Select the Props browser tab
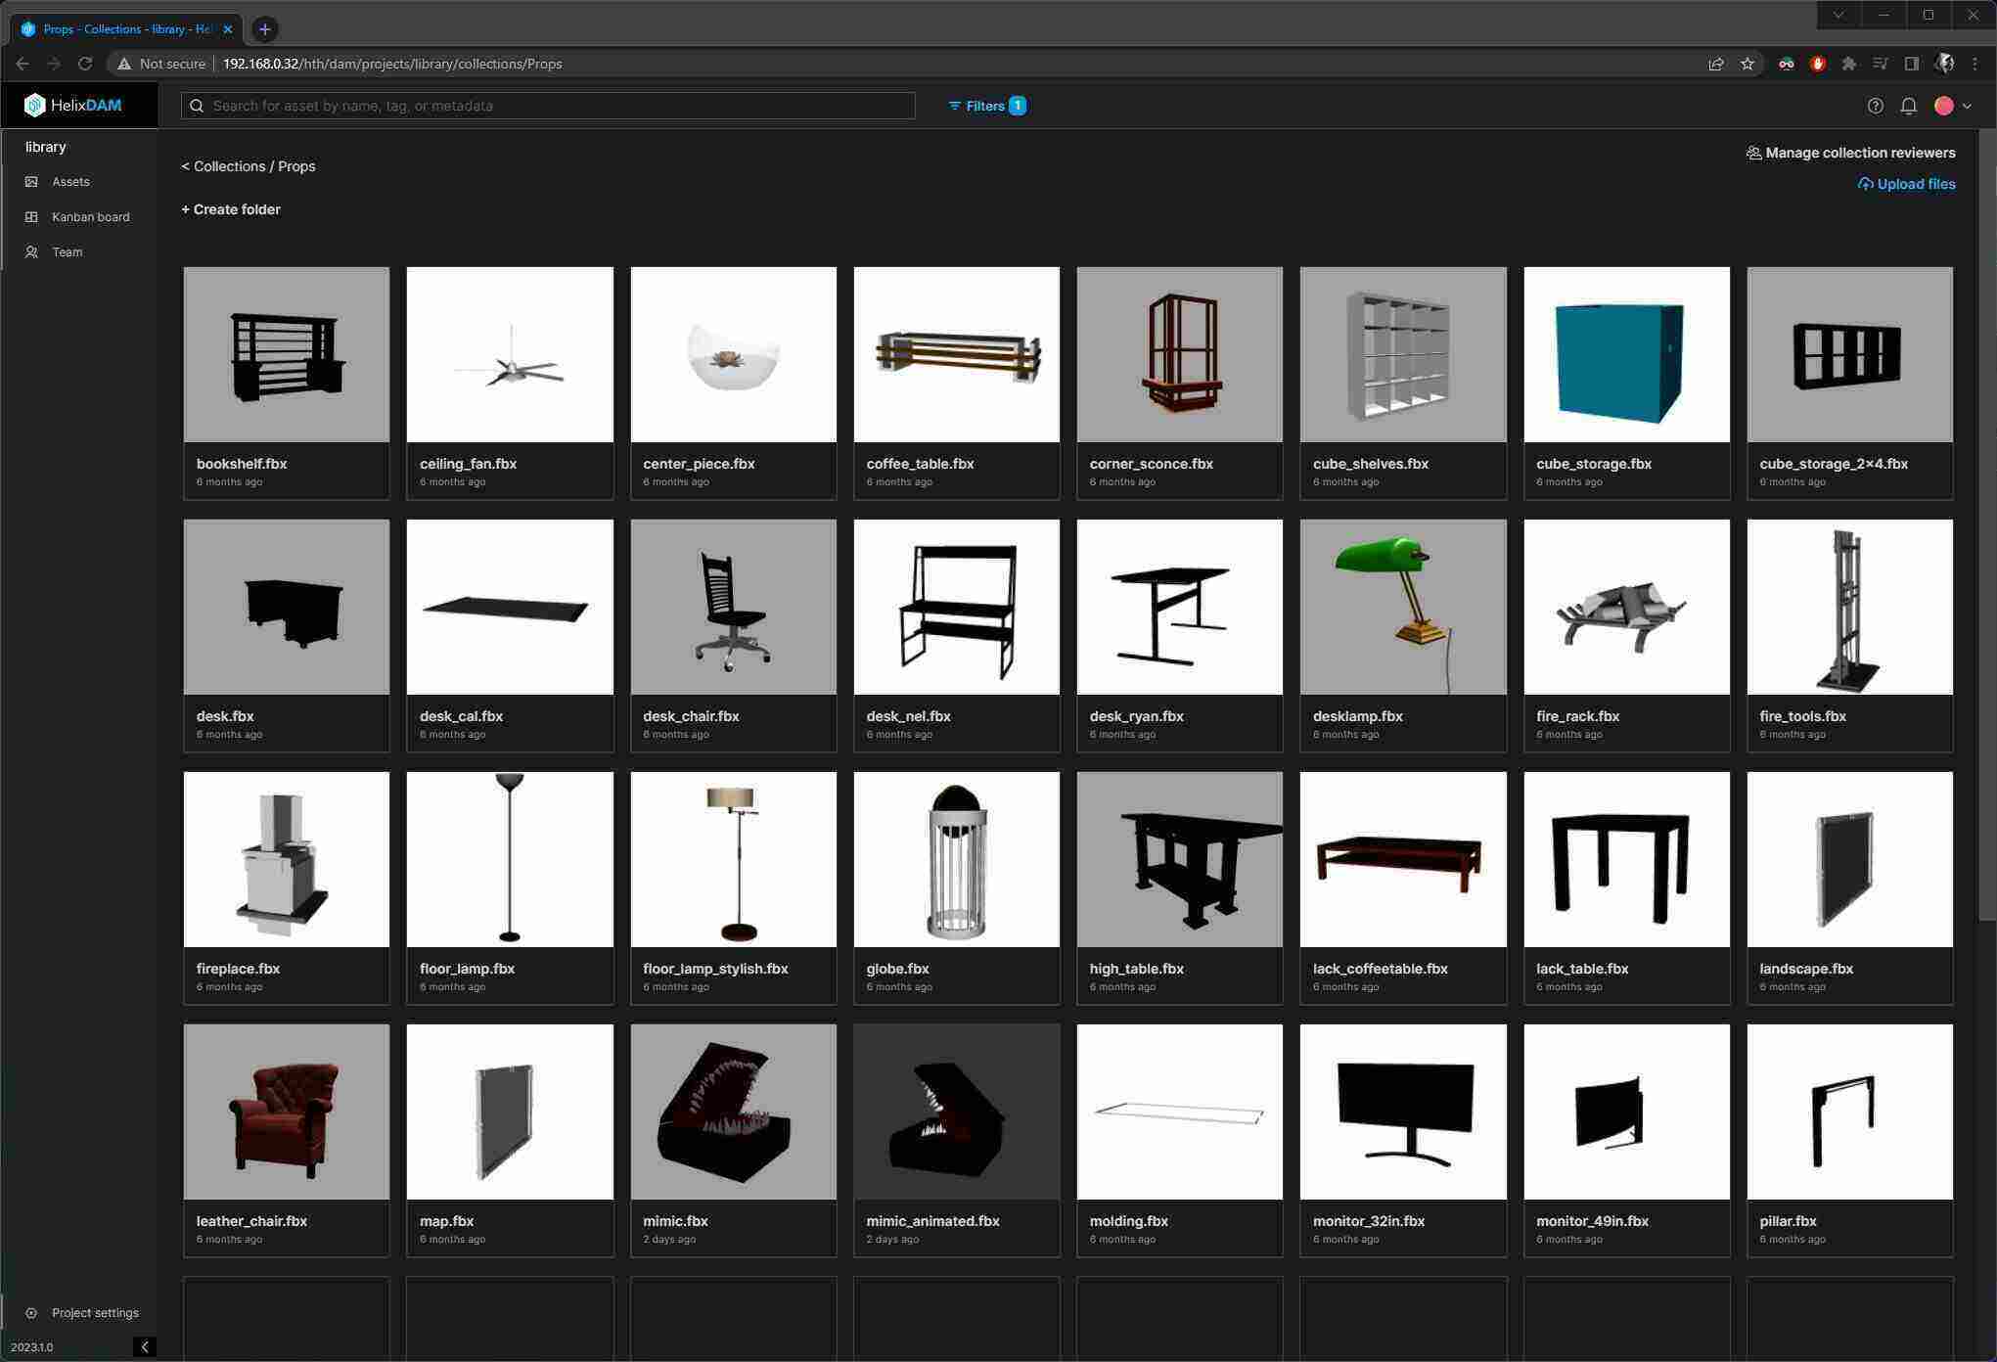 click(x=117, y=29)
